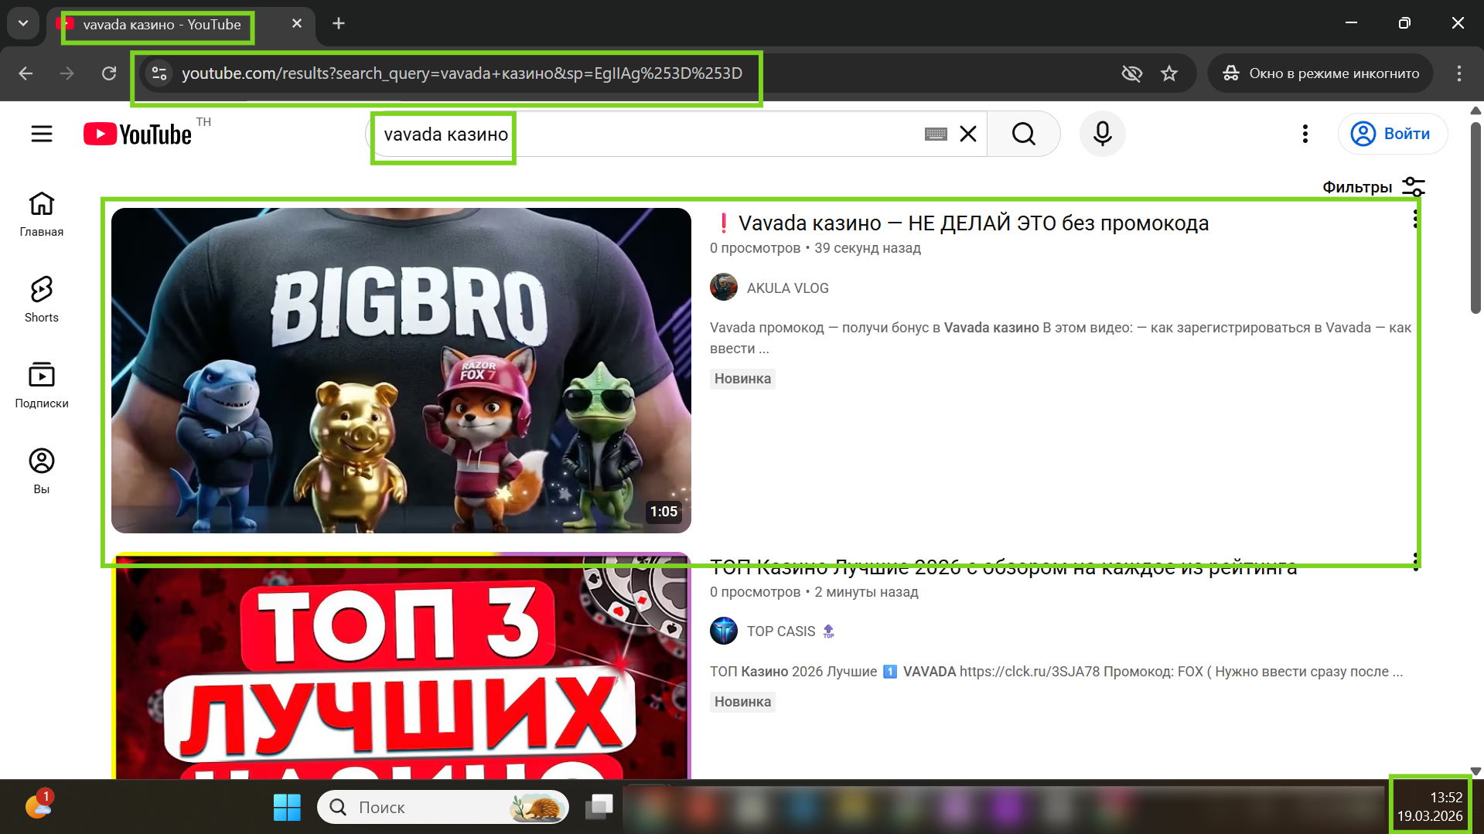The height and width of the screenshot is (834, 1484).
Task: Clear the search query with X
Action: (967, 134)
